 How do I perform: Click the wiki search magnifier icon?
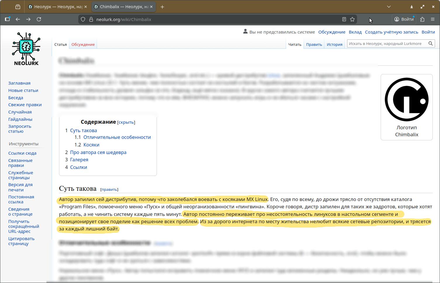click(431, 43)
